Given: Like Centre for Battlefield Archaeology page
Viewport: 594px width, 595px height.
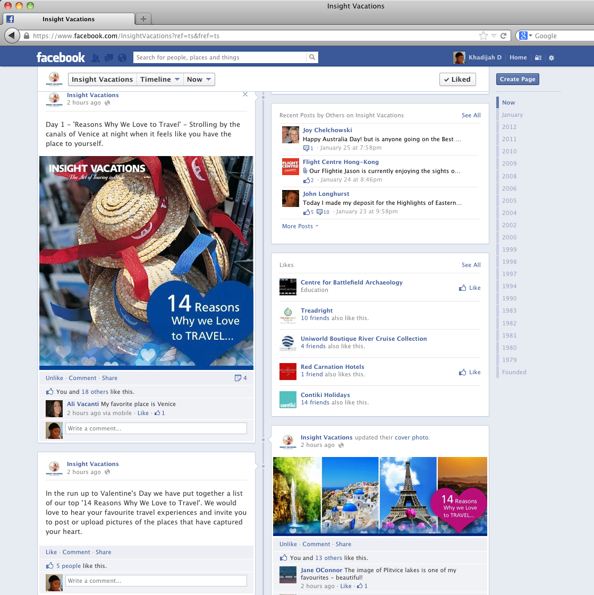Looking at the screenshot, I should pyautogui.click(x=470, y=288).
